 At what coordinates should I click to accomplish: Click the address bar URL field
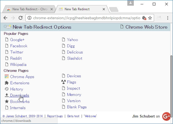[x=86, y=18]
